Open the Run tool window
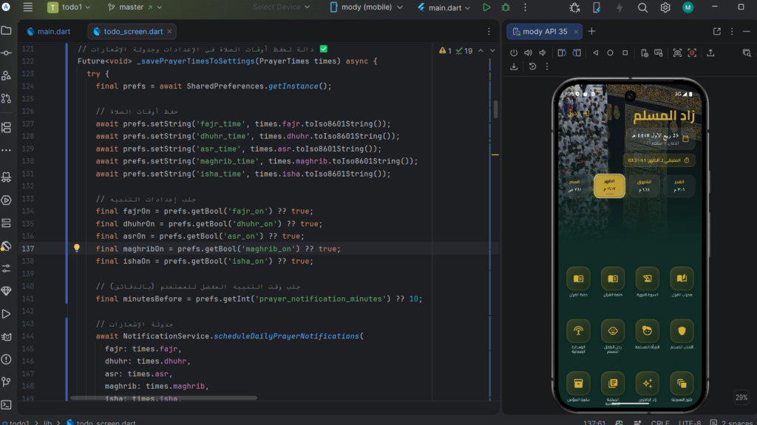The image size is (757, 425). (6, 314)
